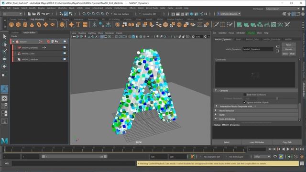
Task: Click the MASH_Distribute node icon in MASH Editor
Action: tap(19, 59)
